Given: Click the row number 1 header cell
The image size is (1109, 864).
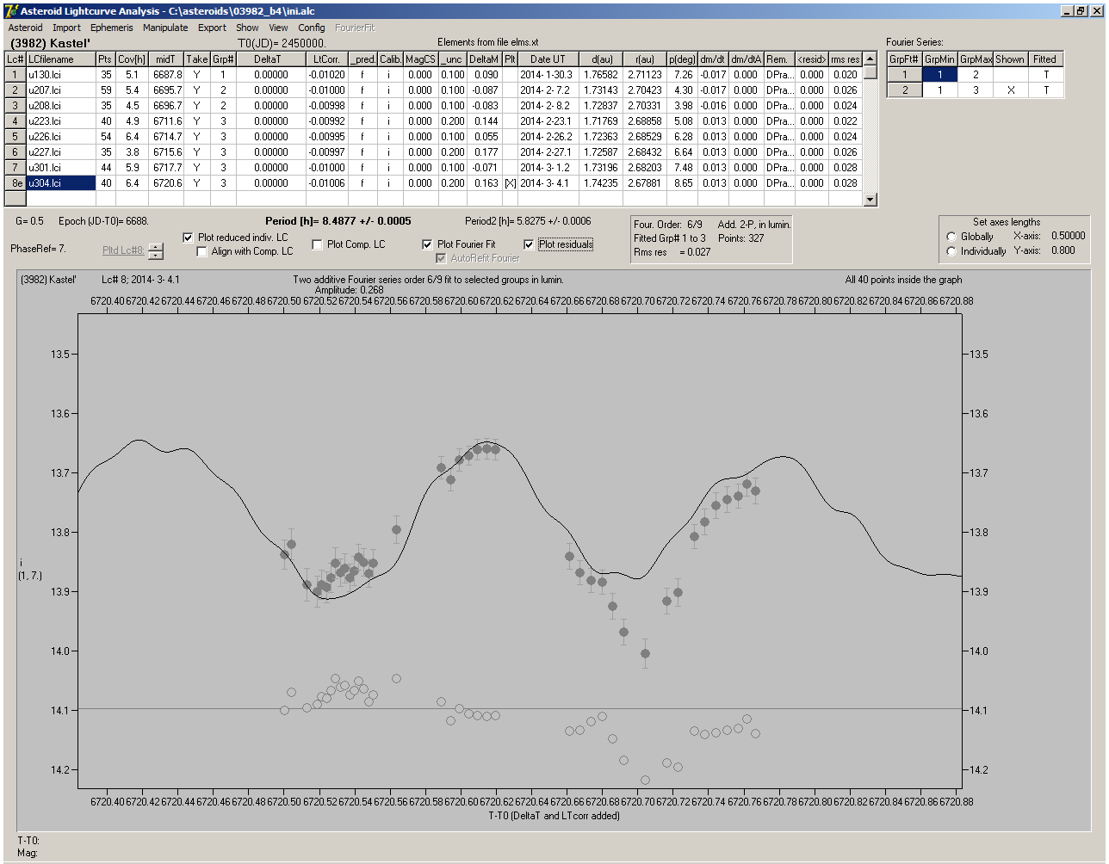Looking at the screenshot, I should click(15, 75).
